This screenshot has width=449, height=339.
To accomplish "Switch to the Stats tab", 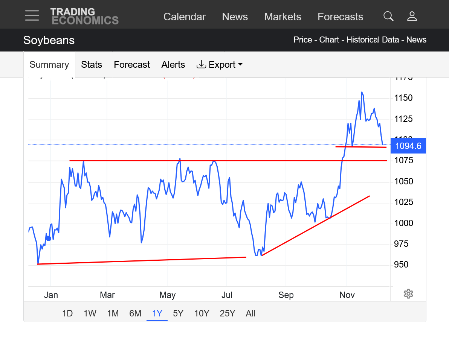I will click(92, 65).
